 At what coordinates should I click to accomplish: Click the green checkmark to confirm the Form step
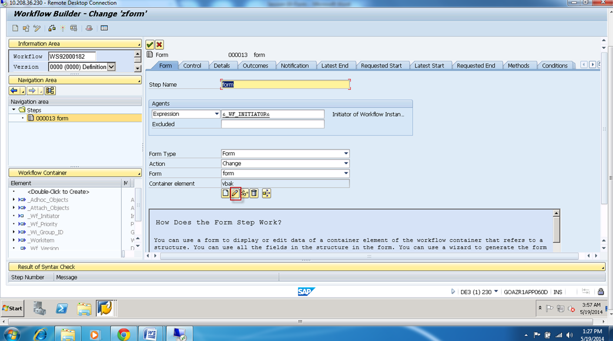150,44
